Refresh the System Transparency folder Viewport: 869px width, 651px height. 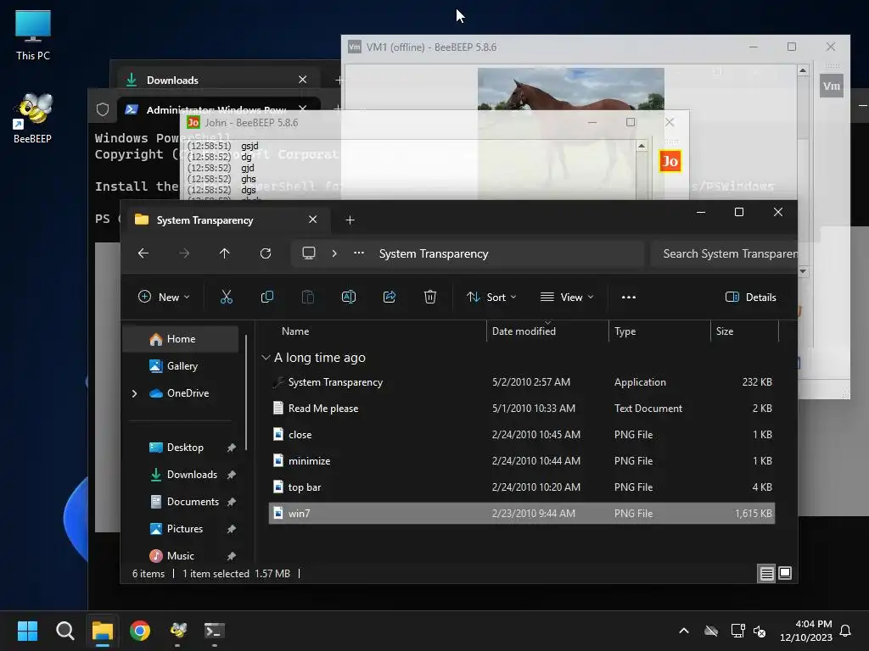(x=266, y=253)
